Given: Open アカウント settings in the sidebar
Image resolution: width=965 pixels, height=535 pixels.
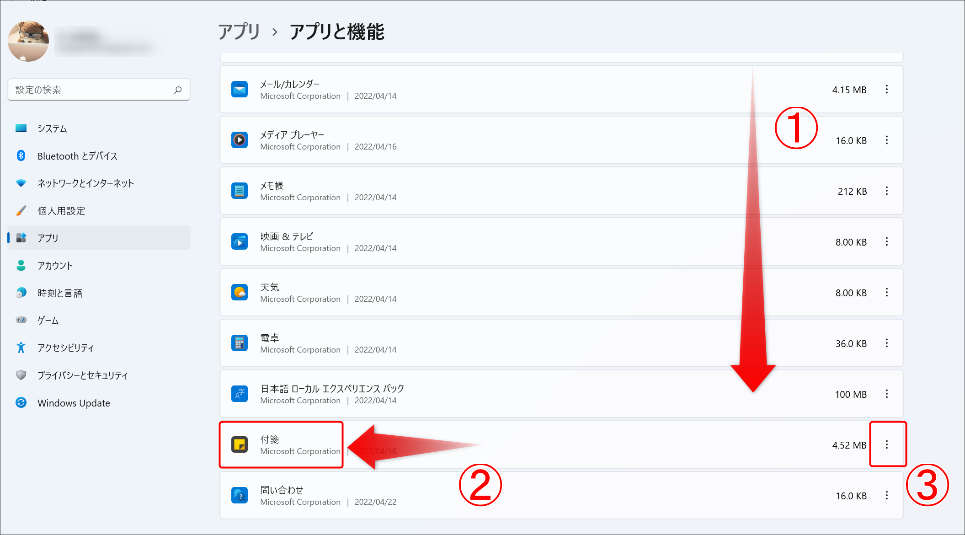Looking at the screenshot, I should (99, 266).
